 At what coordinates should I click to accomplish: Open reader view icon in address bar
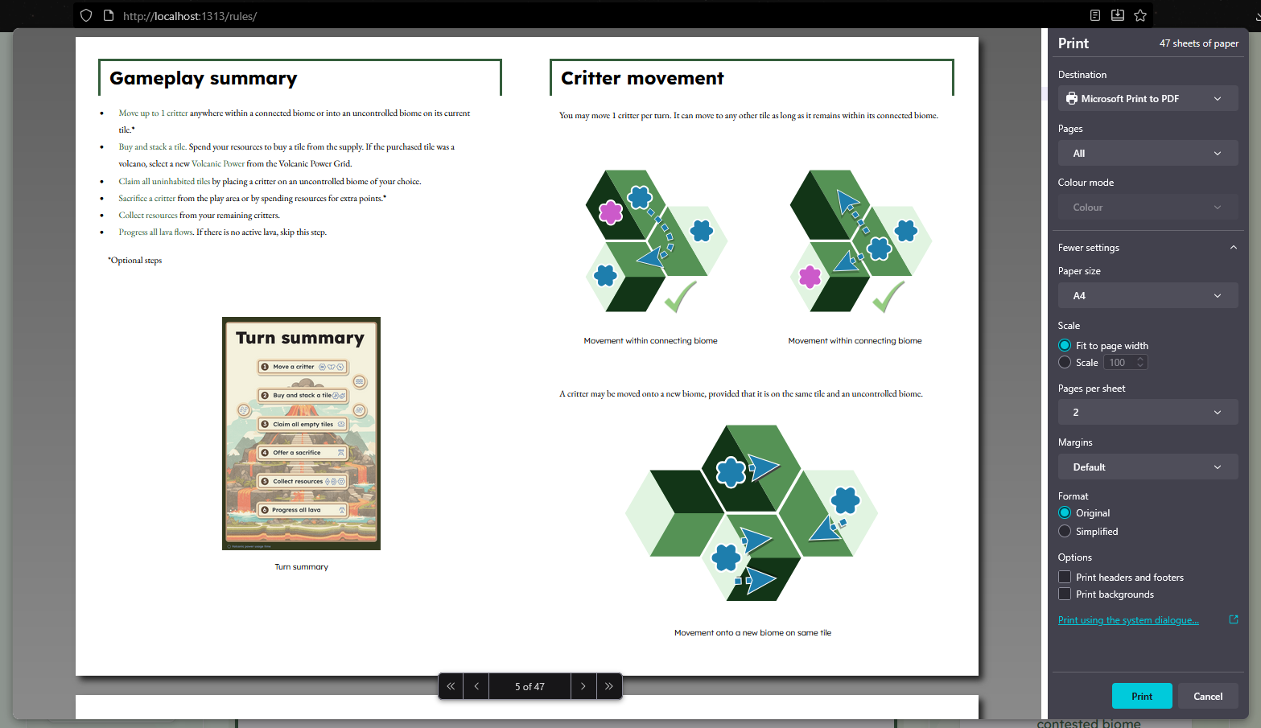1095,15
